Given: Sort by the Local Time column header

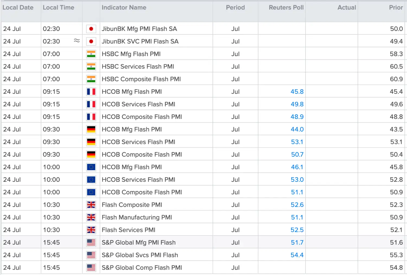Looking at the screenshot, I should pos(58,8).
